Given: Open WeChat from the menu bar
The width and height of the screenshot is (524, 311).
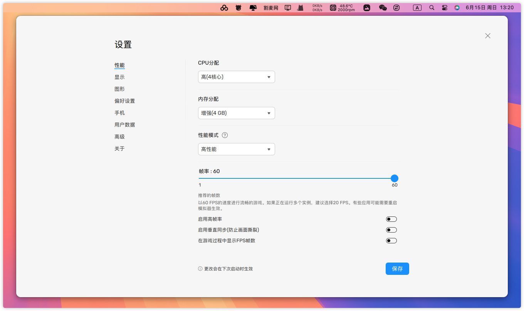Looking at the screenshot, I should [383, 8].
